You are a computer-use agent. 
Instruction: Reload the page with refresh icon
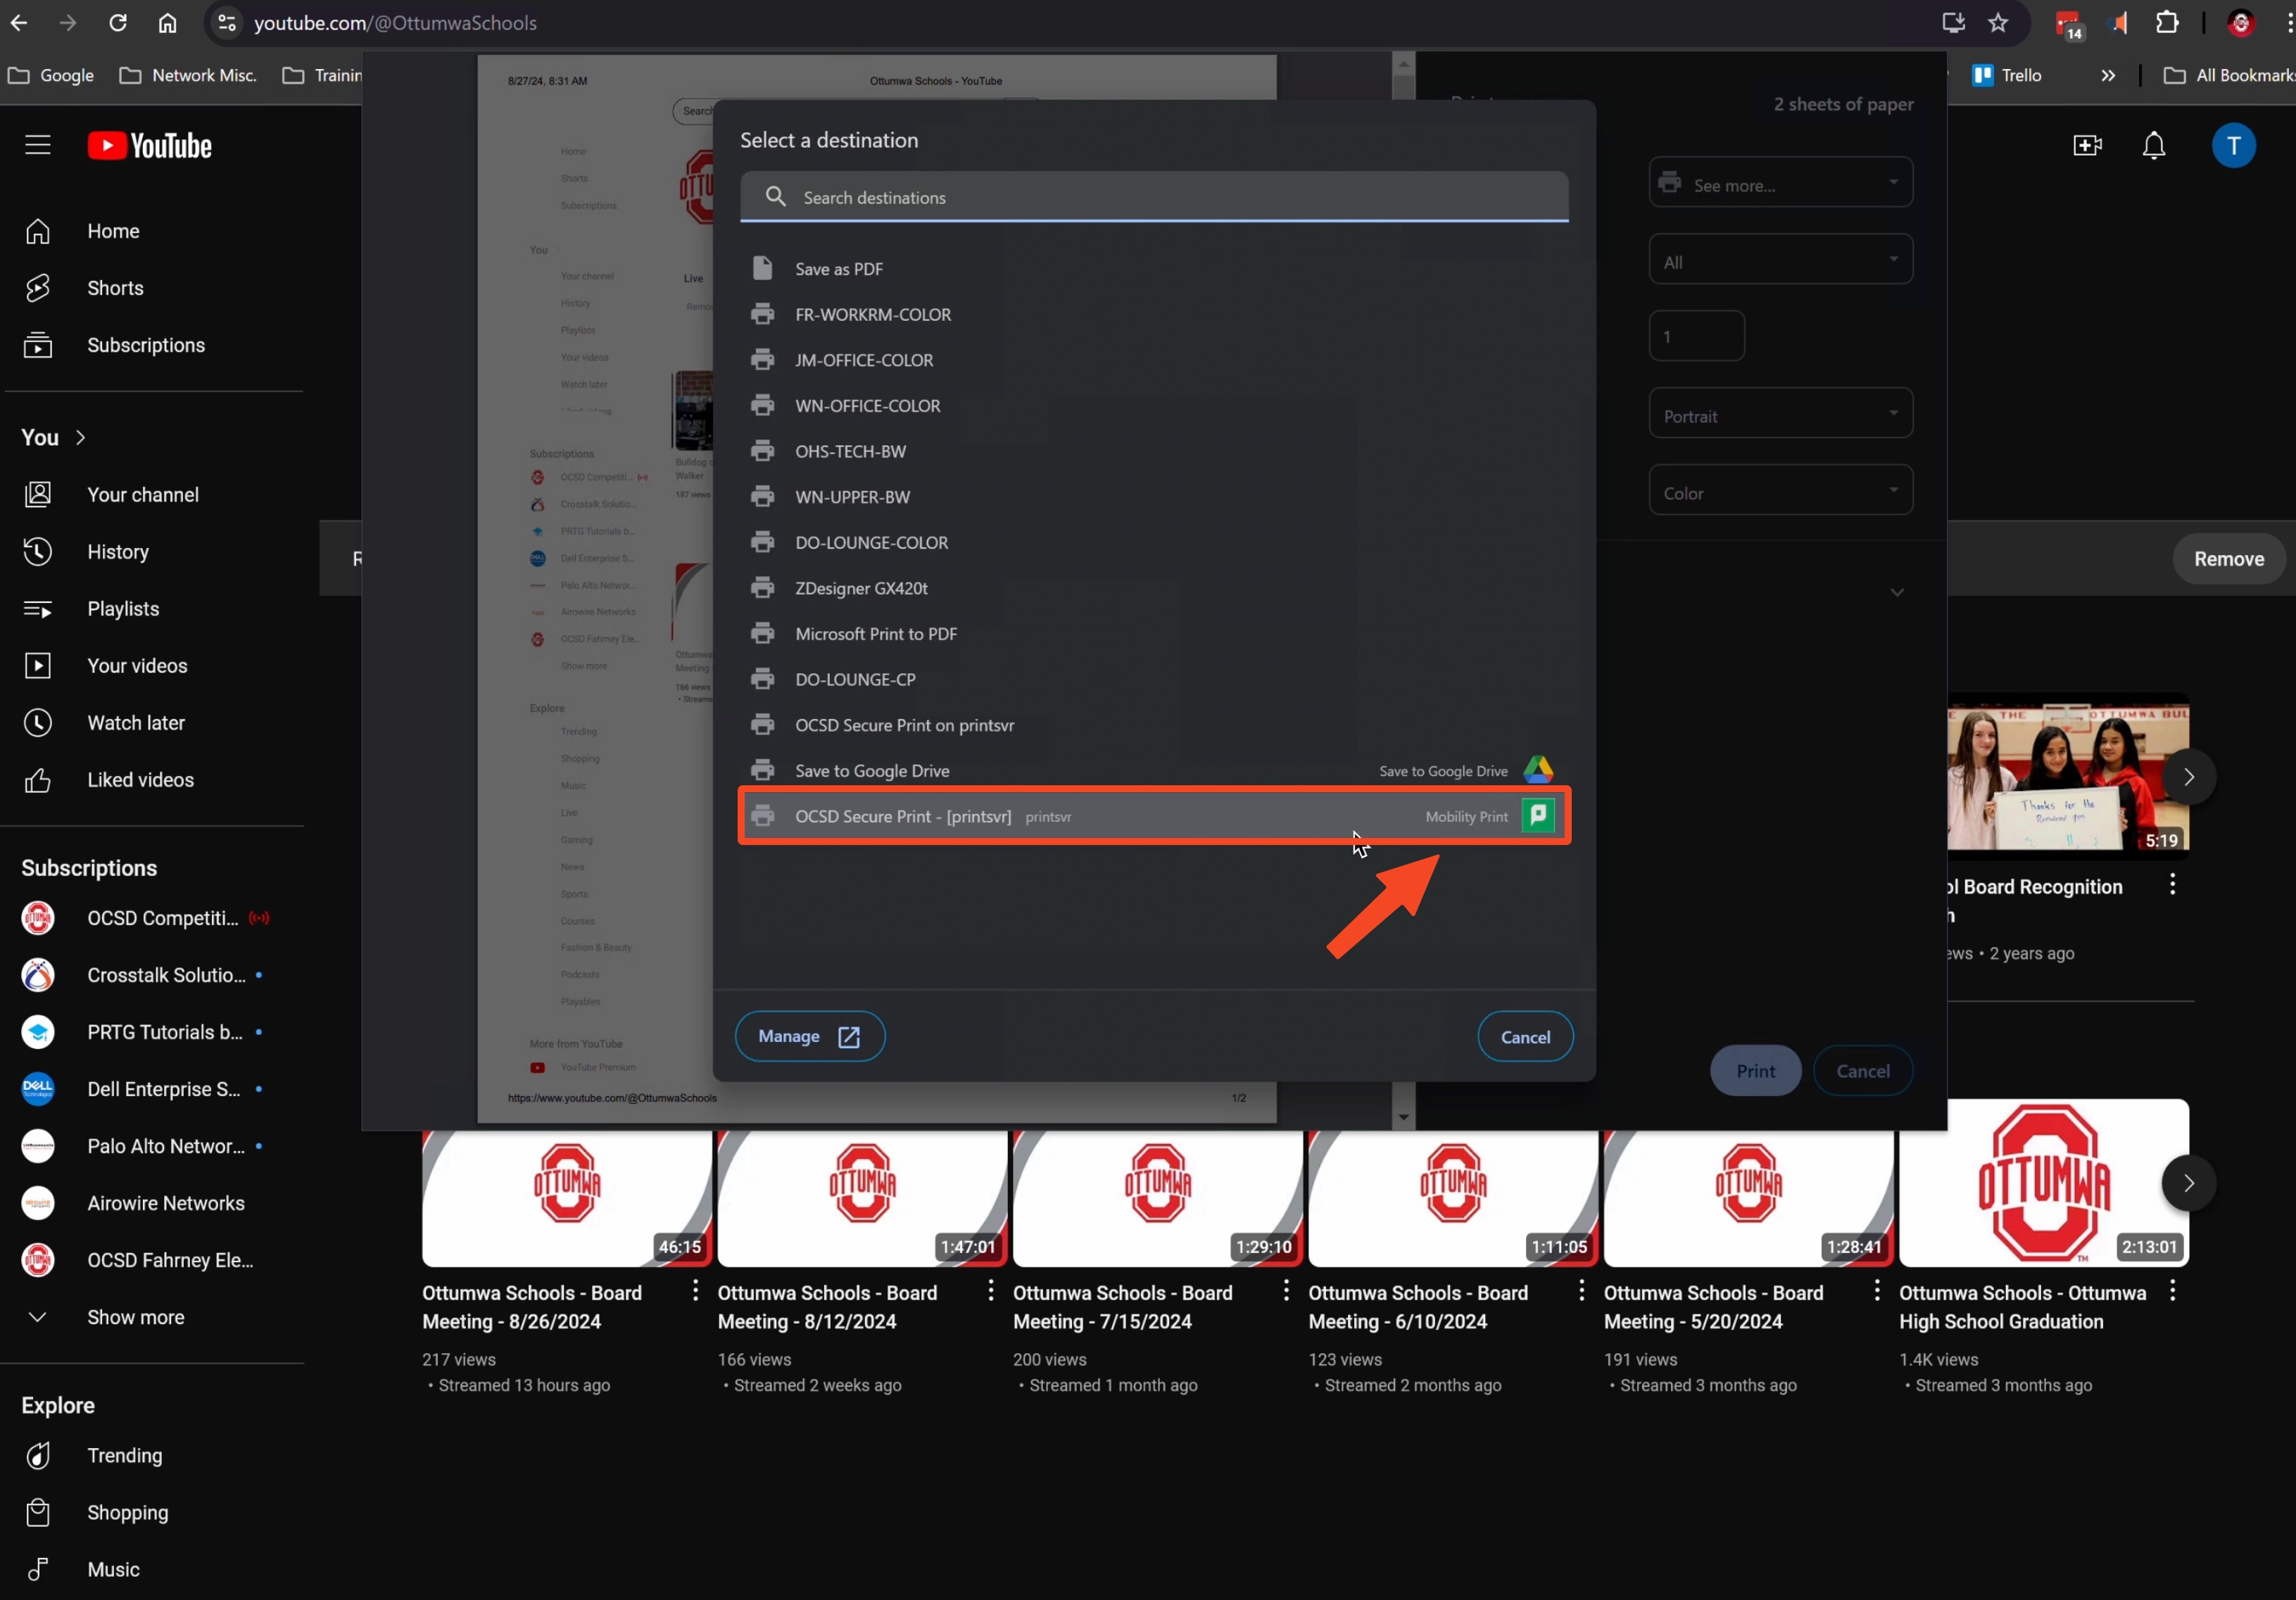point(117,23)
